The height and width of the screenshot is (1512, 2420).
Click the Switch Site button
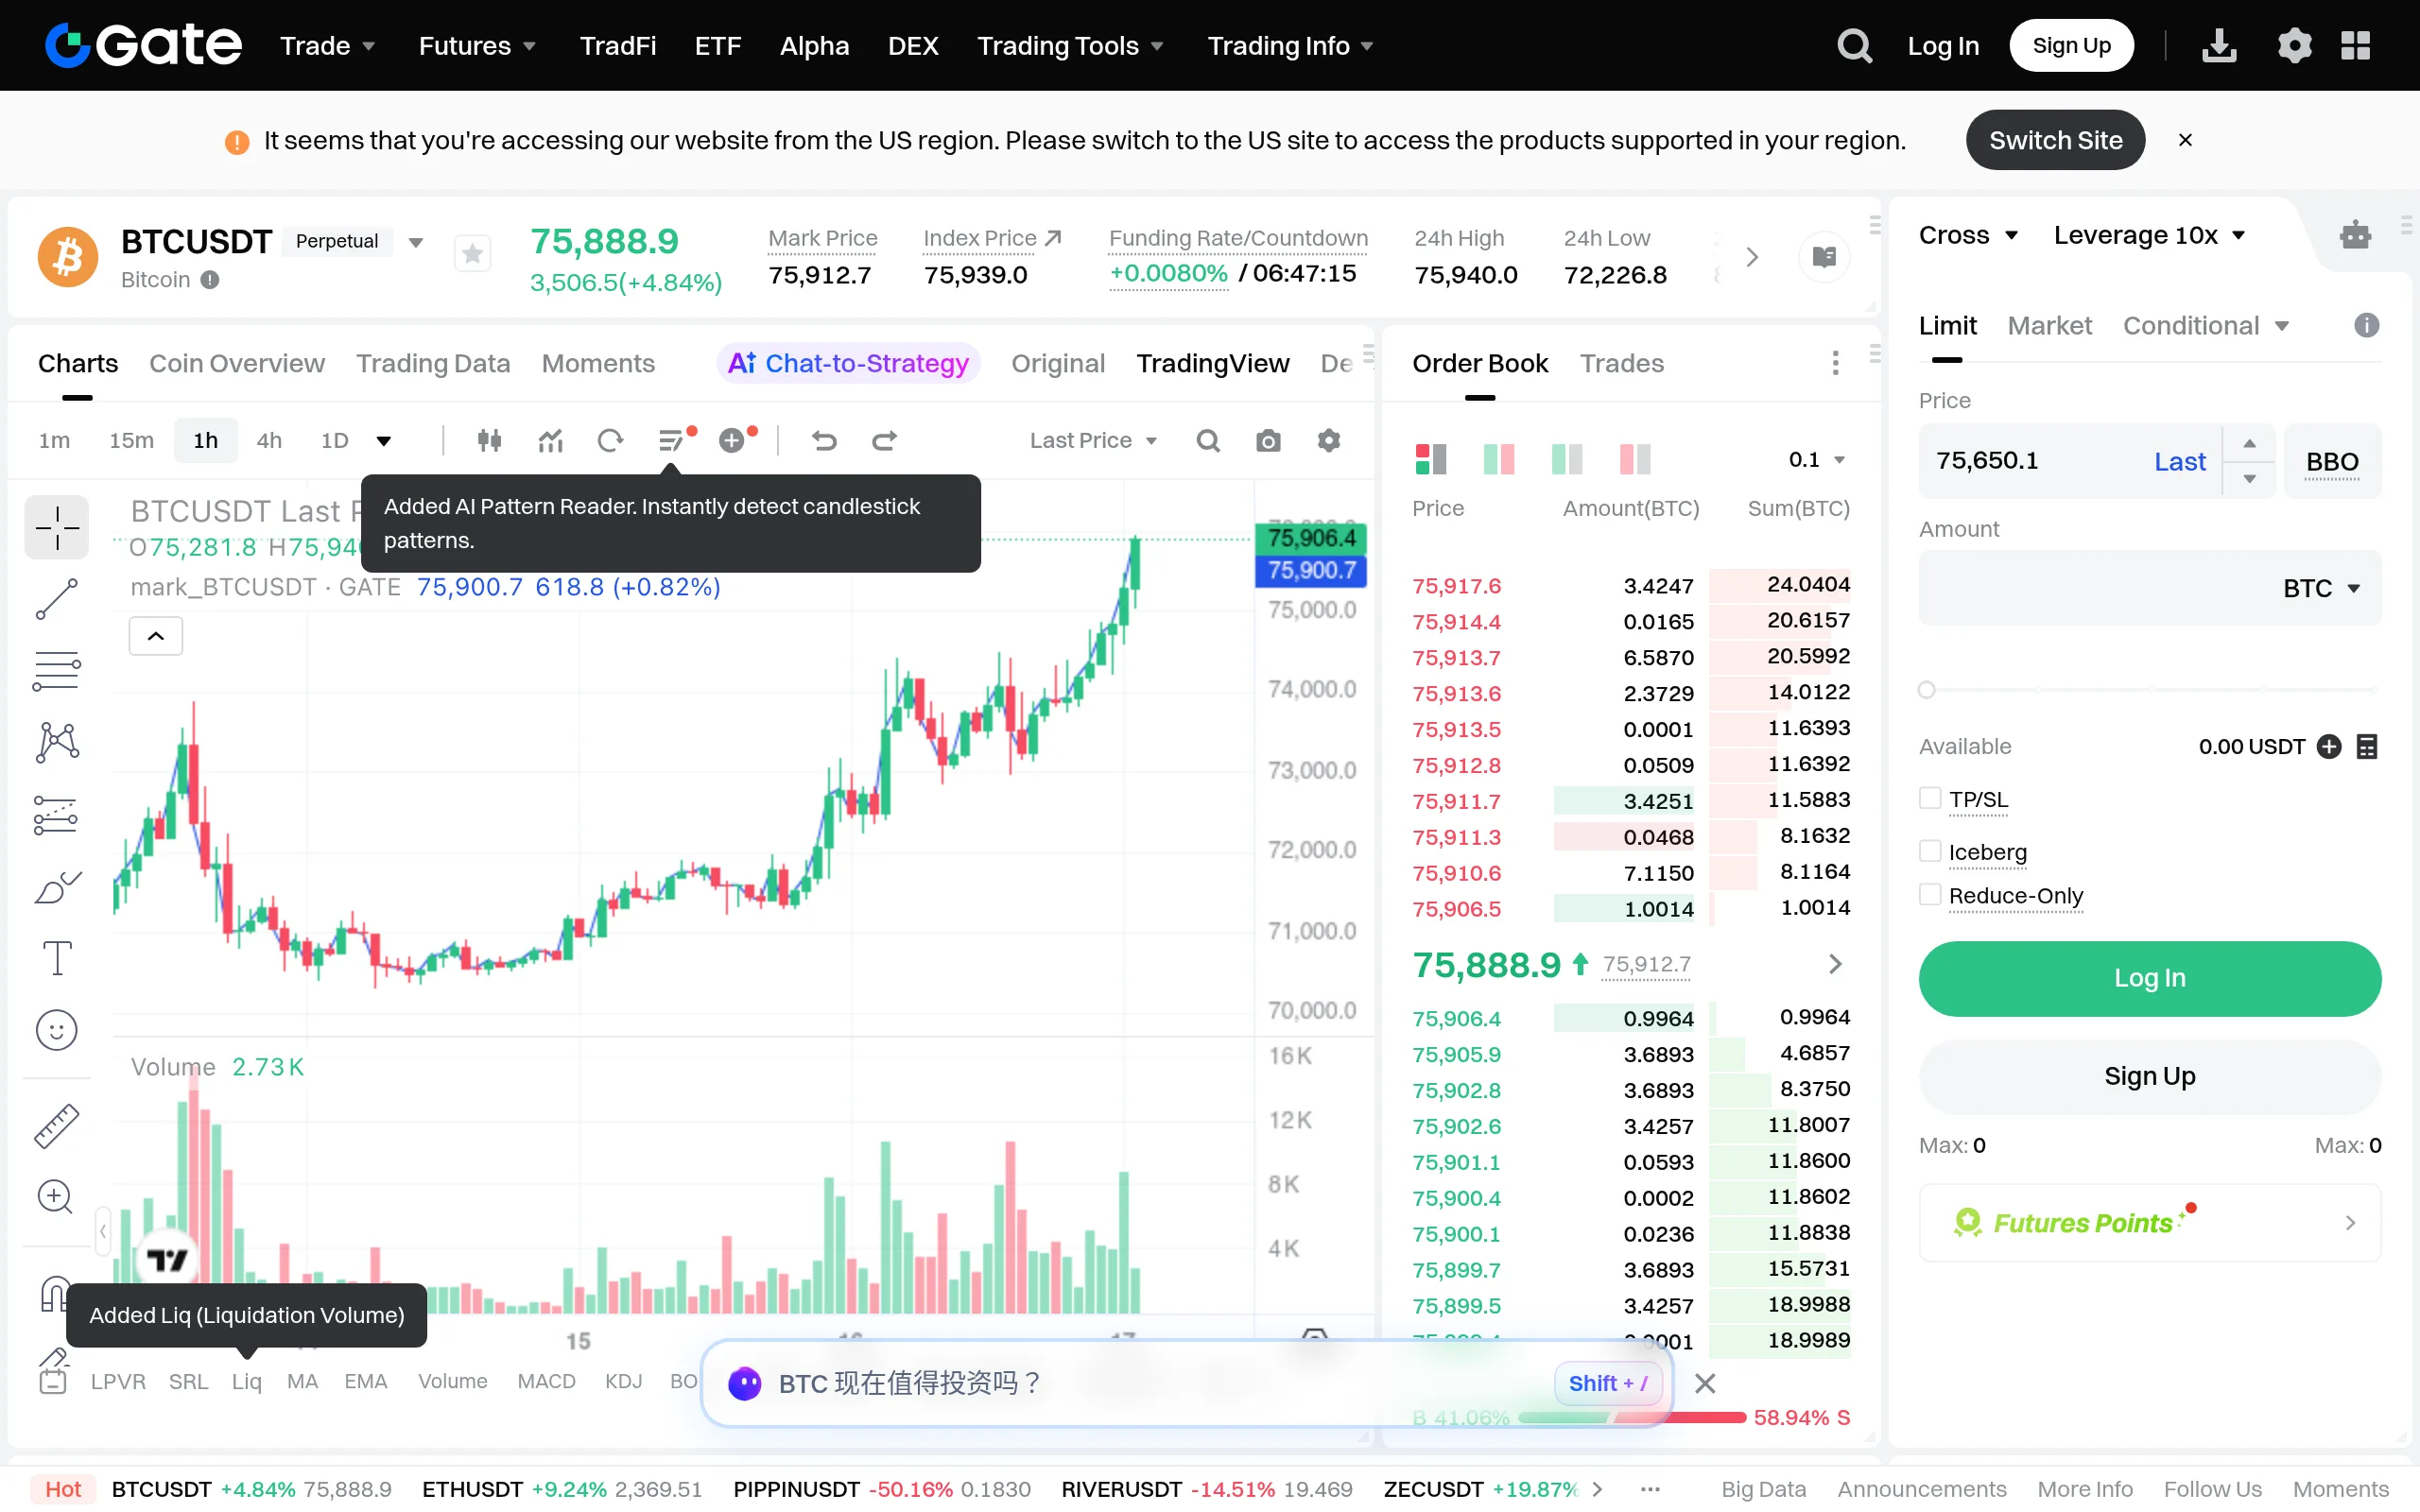coord(2054,140)
